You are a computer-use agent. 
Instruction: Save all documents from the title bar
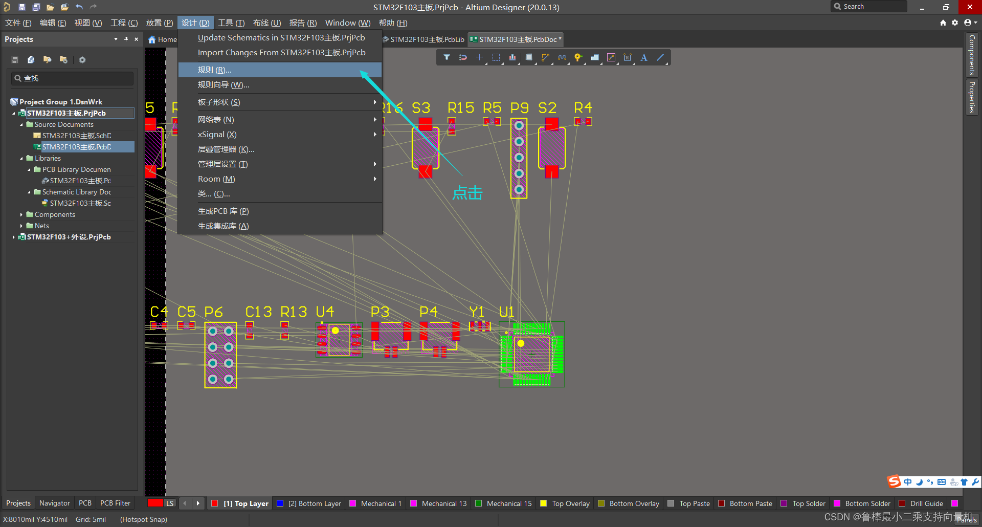click(x=36, y=7)
